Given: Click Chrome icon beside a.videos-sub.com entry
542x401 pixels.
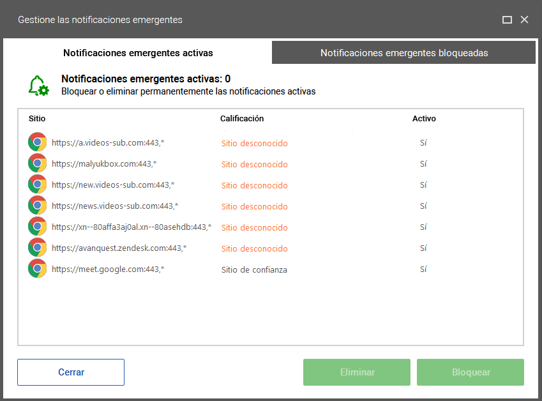Looking at the screenshot, I should [x=37, y=142].
